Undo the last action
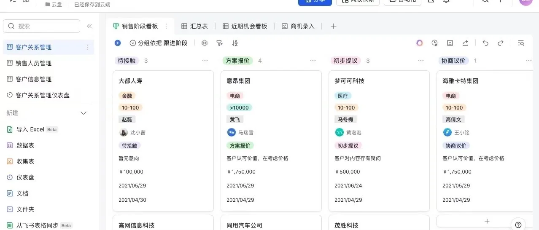 coord(485,43)
